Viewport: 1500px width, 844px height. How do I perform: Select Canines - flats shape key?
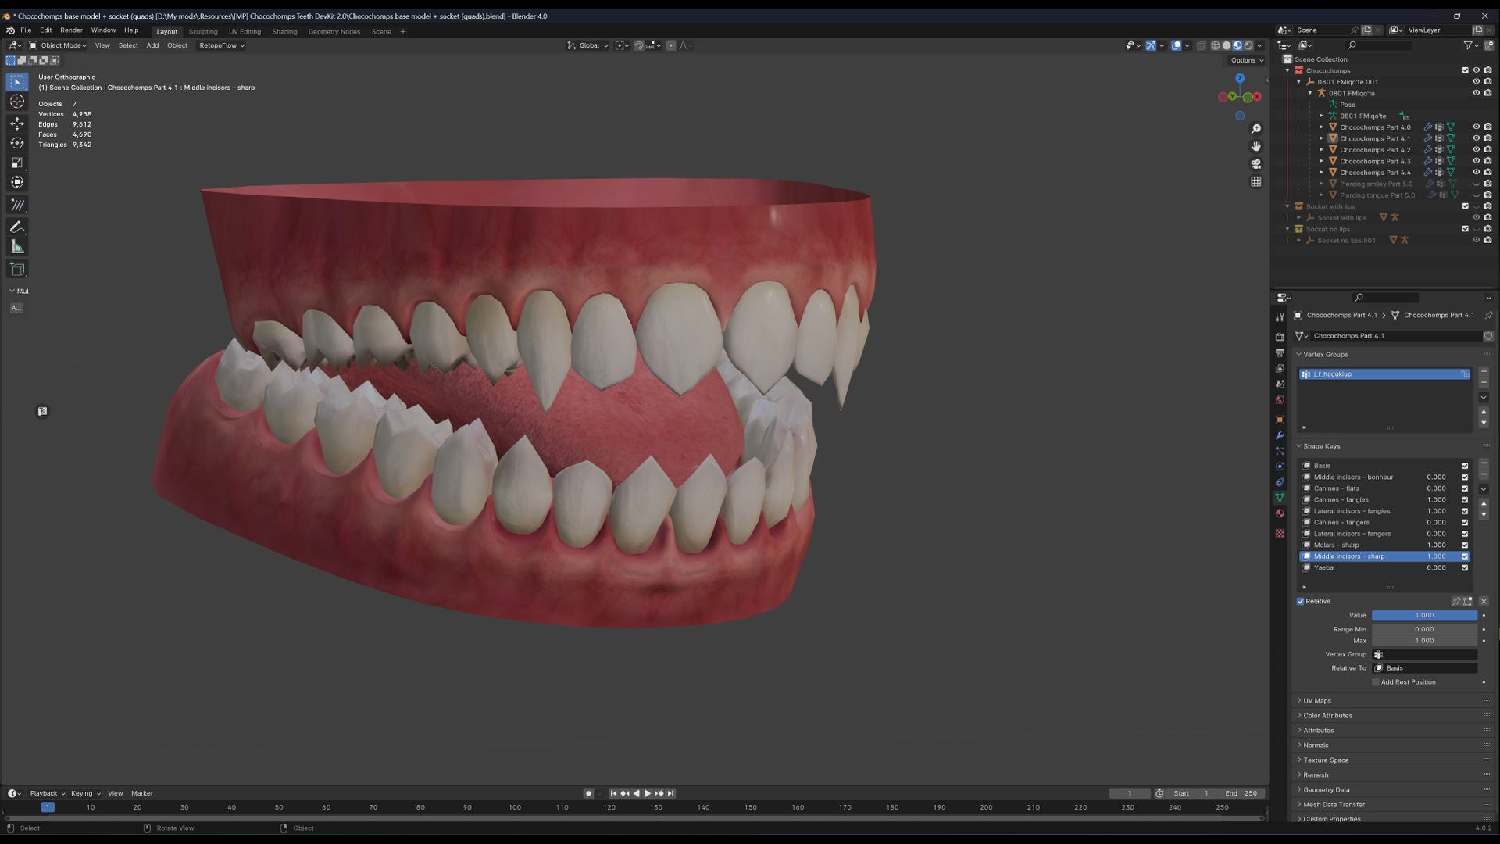pos(1384,488)
